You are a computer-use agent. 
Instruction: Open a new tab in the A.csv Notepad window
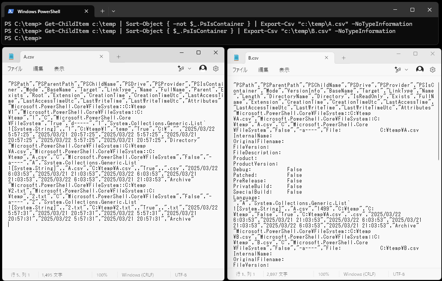pos(118,56)
